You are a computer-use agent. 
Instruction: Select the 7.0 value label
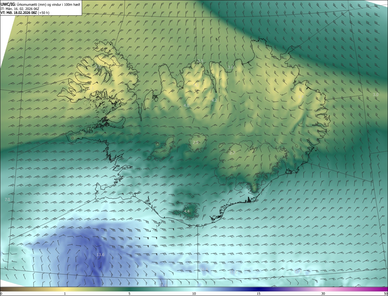(x=8, y=200)
